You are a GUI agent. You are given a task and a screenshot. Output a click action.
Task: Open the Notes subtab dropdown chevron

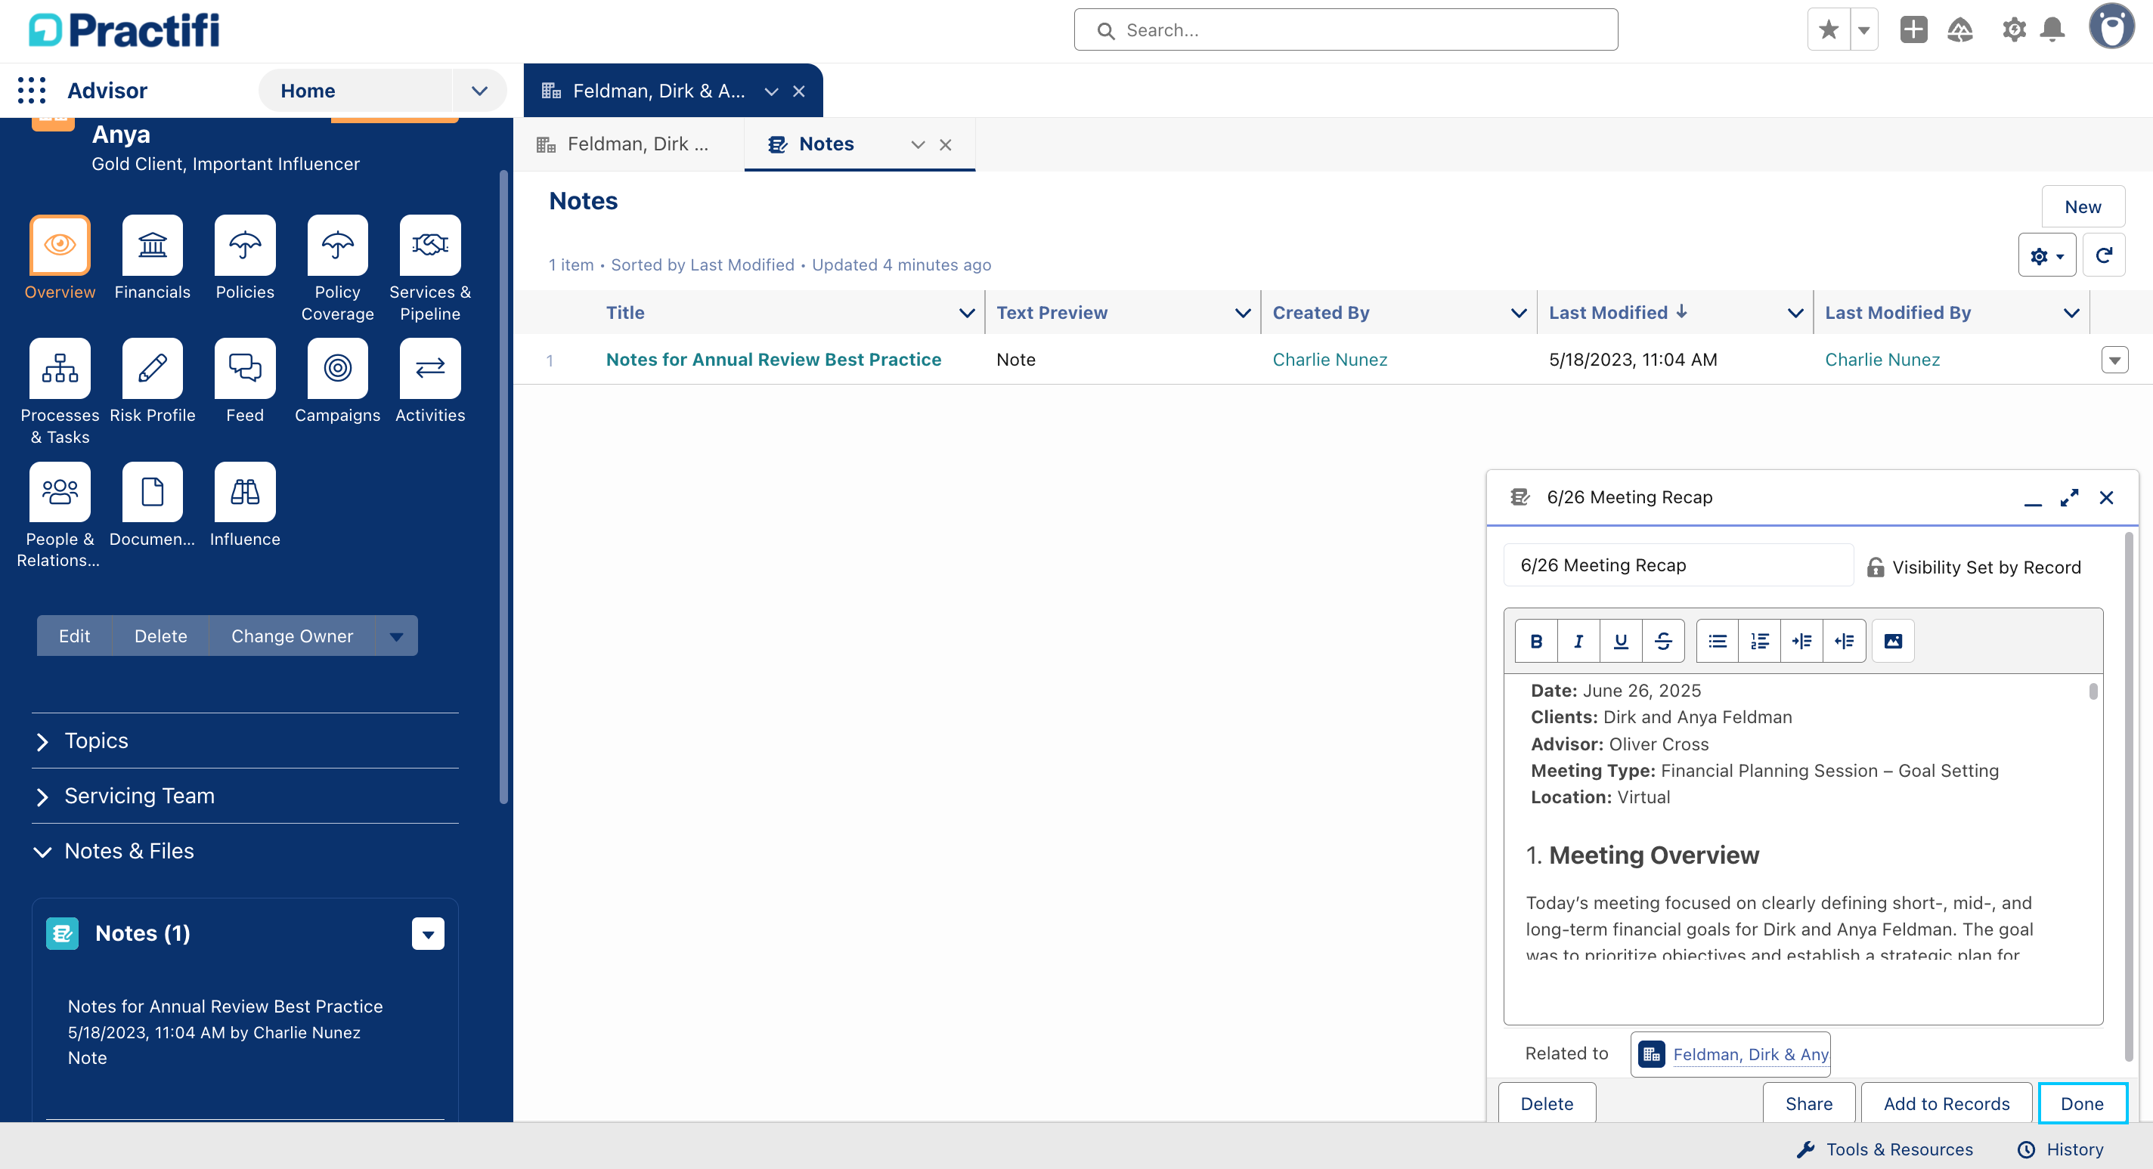point(918,144)
